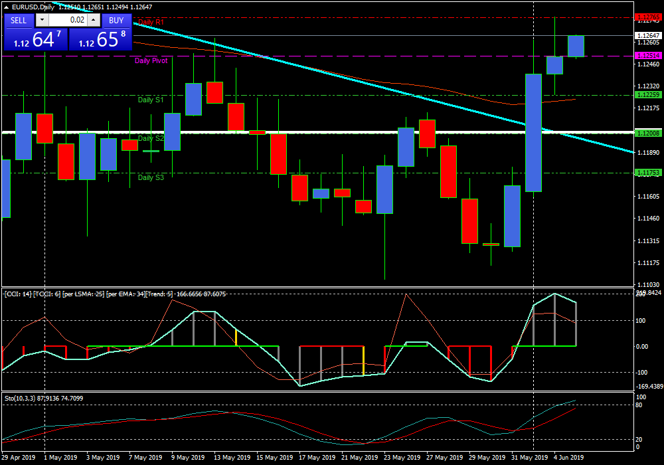Select the Daily Pivot label

coord(151,60)
